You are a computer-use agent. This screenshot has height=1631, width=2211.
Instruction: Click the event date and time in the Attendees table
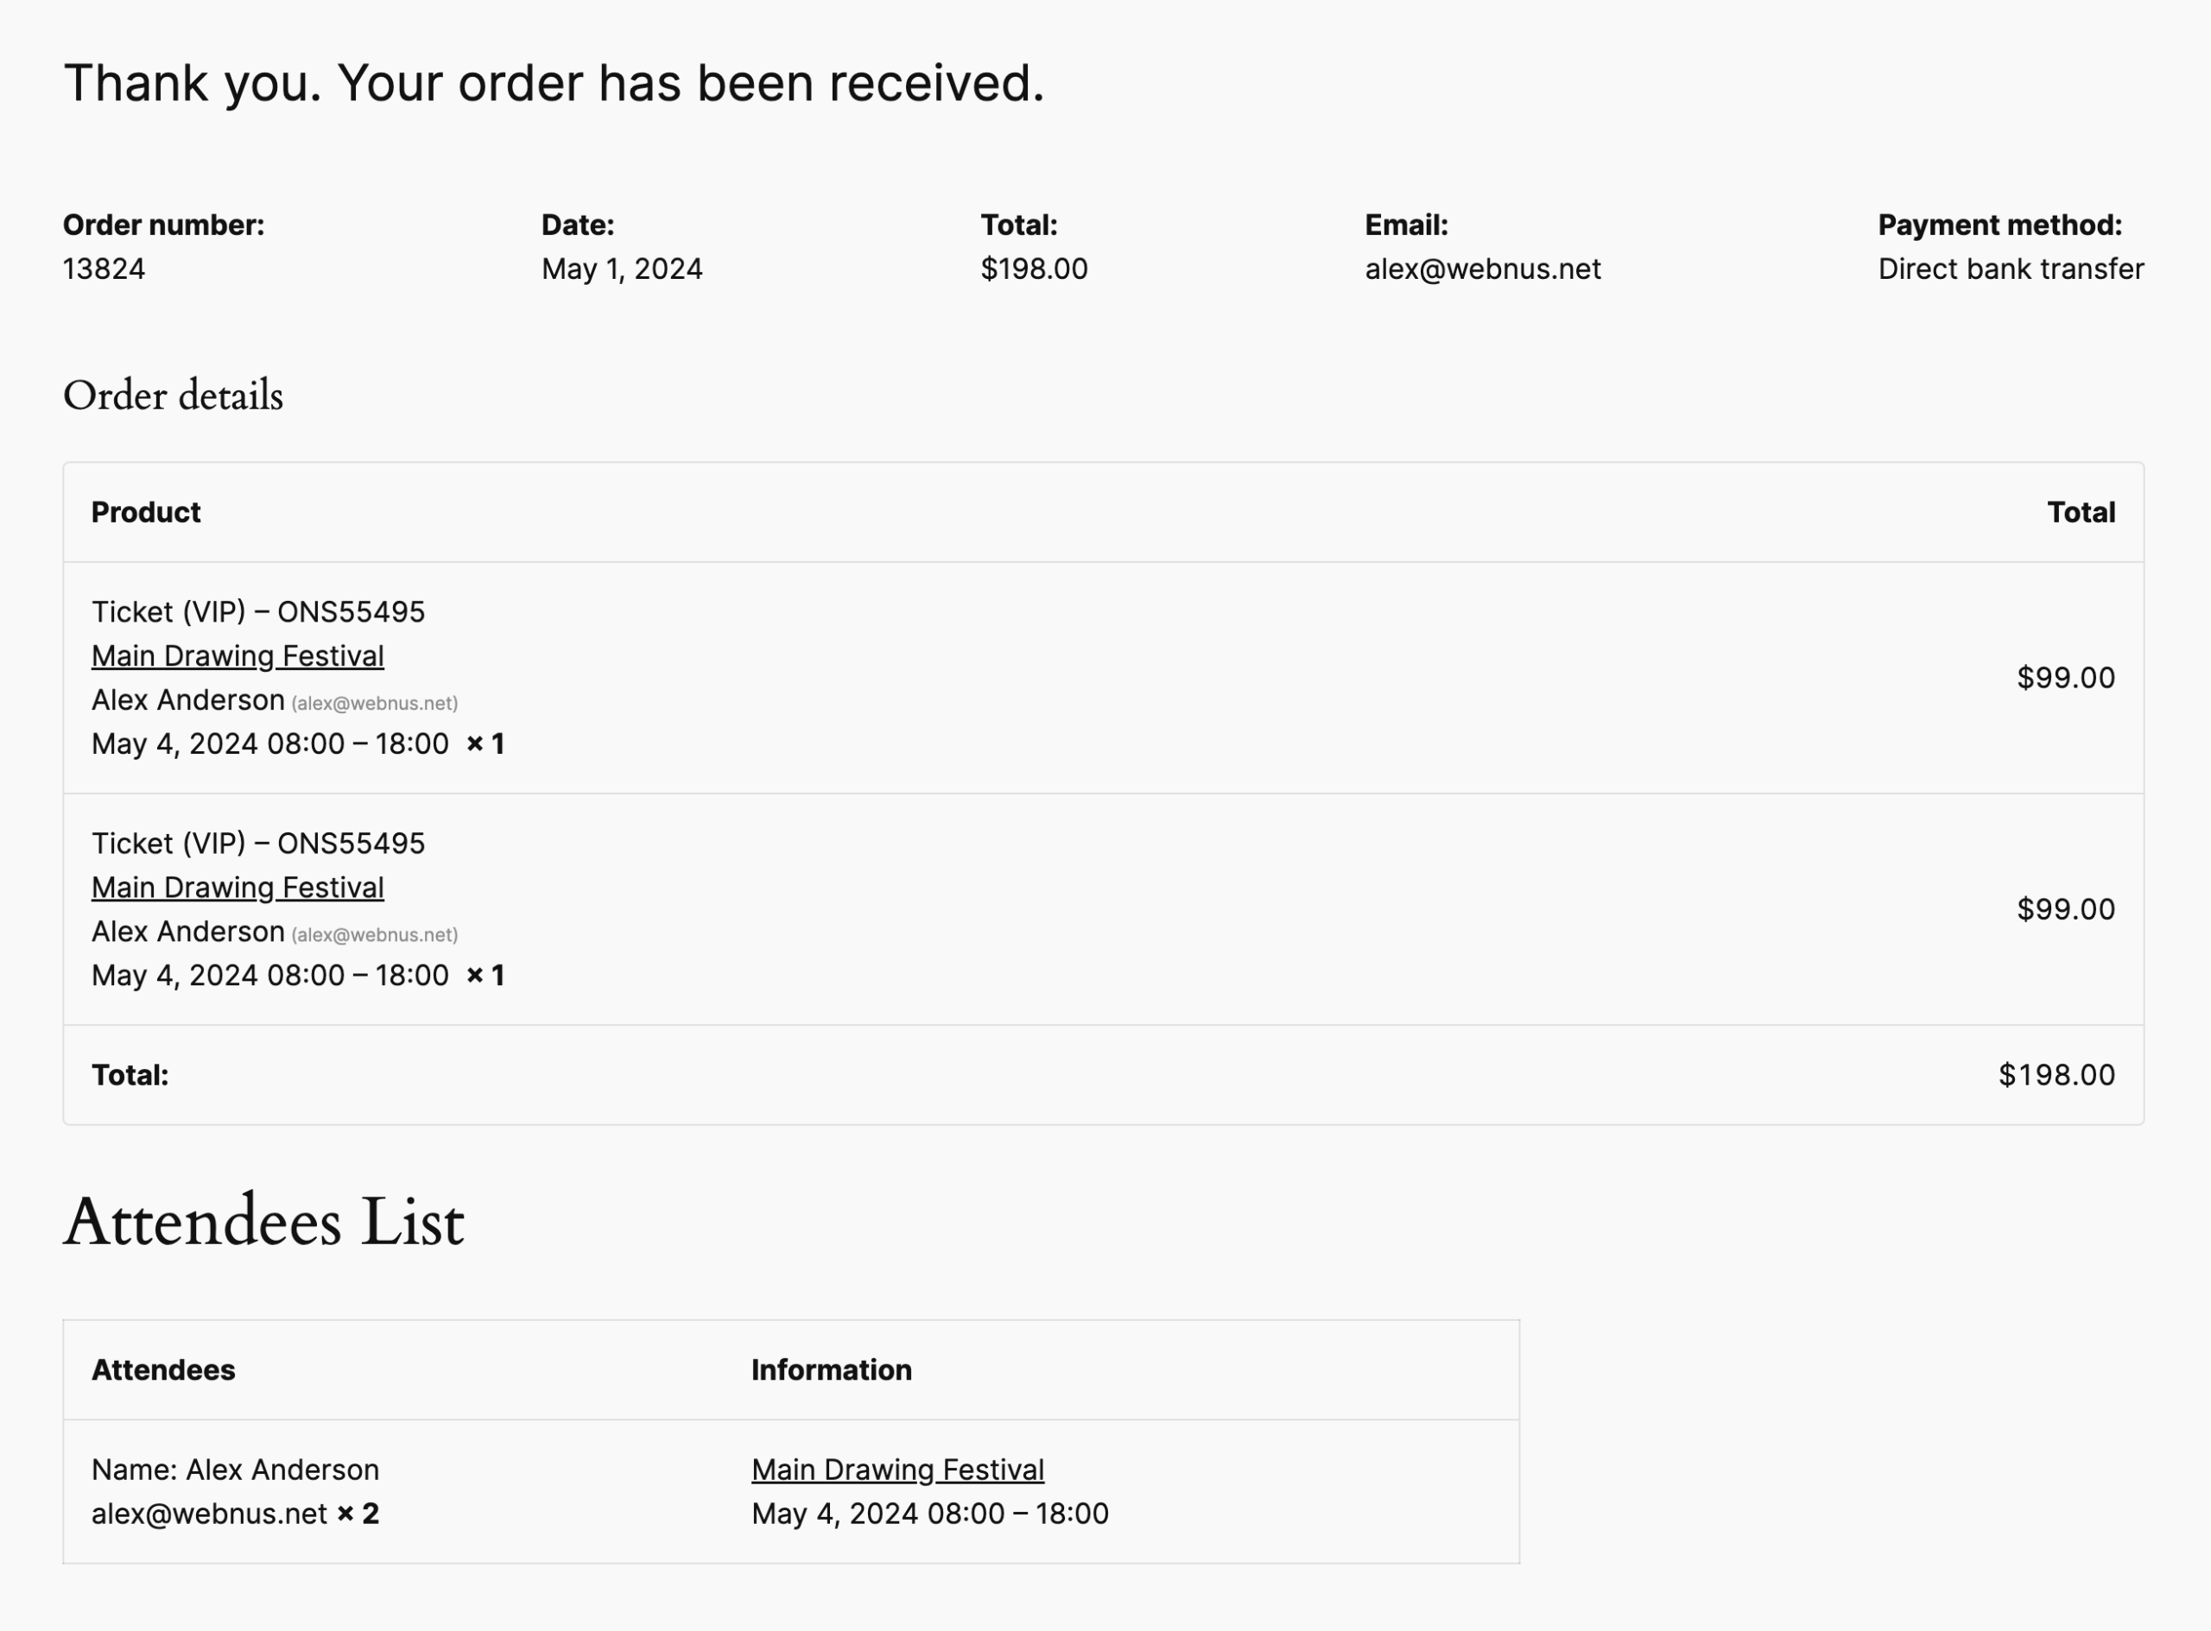tap(929, 1514)
